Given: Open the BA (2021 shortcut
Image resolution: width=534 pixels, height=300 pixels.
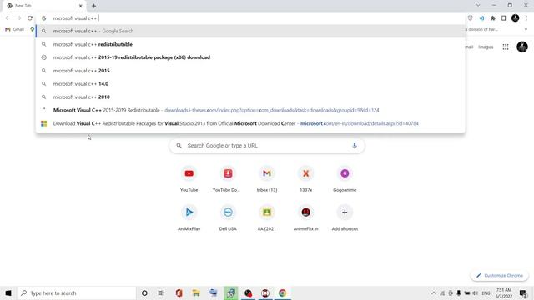Looking at the screenshot, I should (267, 217).
